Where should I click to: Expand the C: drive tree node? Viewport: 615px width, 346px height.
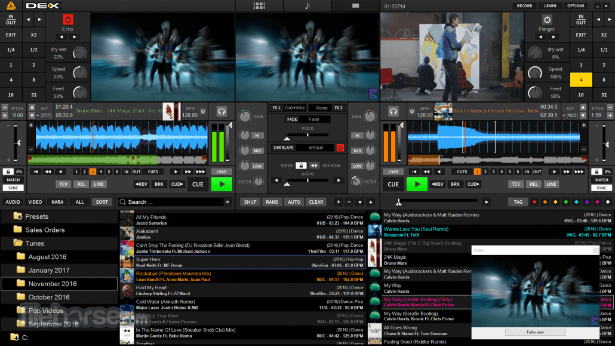click(x=14, y=338)
